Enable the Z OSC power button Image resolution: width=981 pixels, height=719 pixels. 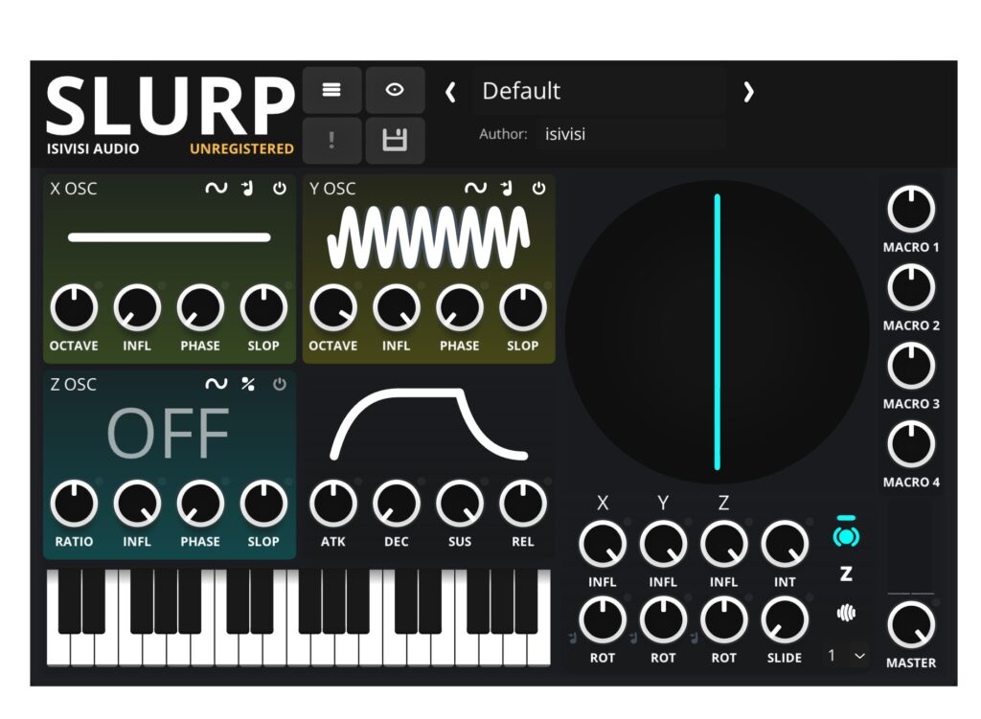coord(279,384)
